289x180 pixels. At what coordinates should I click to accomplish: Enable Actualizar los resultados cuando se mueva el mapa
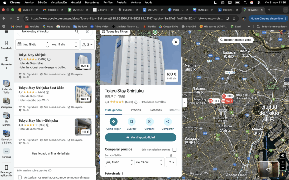pos(20,177)
